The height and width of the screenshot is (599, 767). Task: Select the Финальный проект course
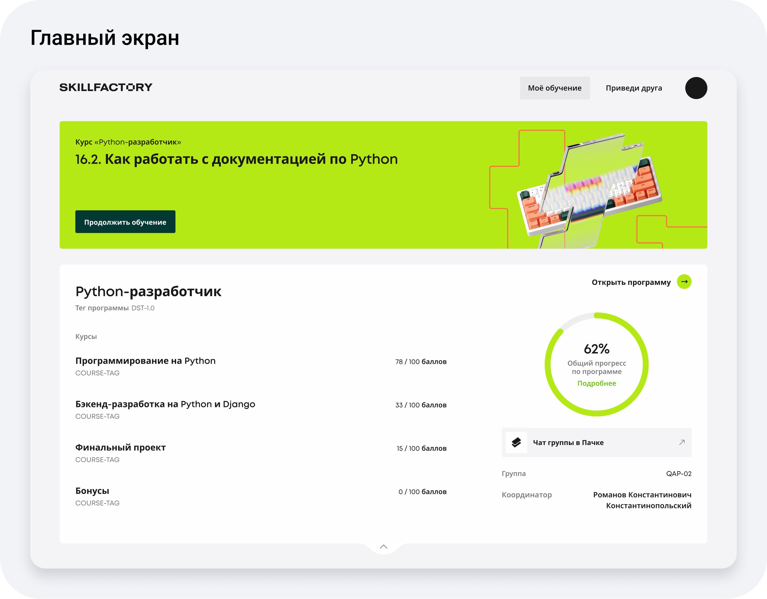point(120,447)
